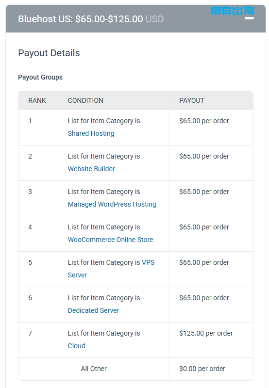The image size is (269, 388).
Task: Click the RANK column header
Action: [x=37, y=100]
